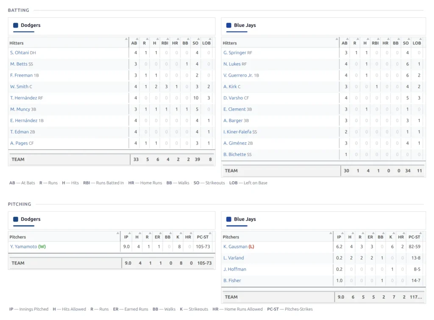Open N. Lukes player page

(232, 64)
